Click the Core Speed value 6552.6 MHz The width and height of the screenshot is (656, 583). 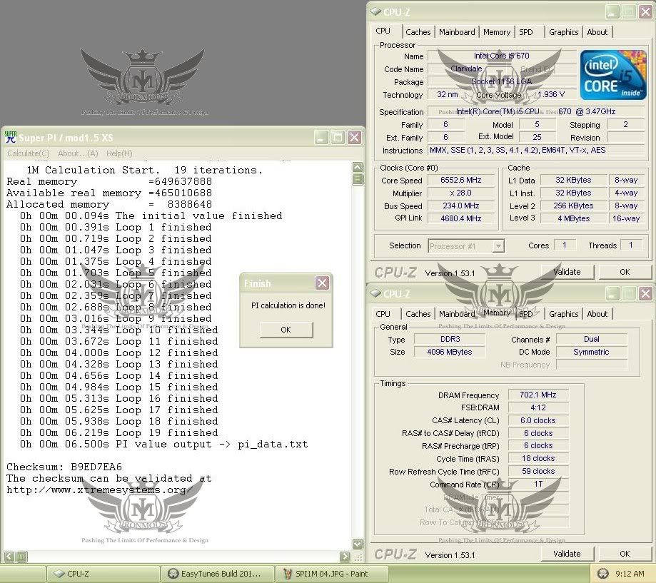[x=461, y=181]
